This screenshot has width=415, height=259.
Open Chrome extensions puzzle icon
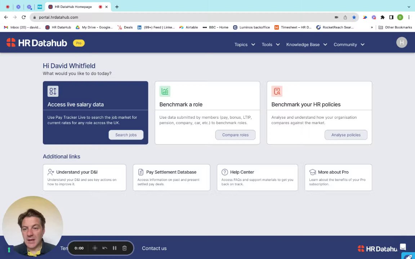[383, 17]
